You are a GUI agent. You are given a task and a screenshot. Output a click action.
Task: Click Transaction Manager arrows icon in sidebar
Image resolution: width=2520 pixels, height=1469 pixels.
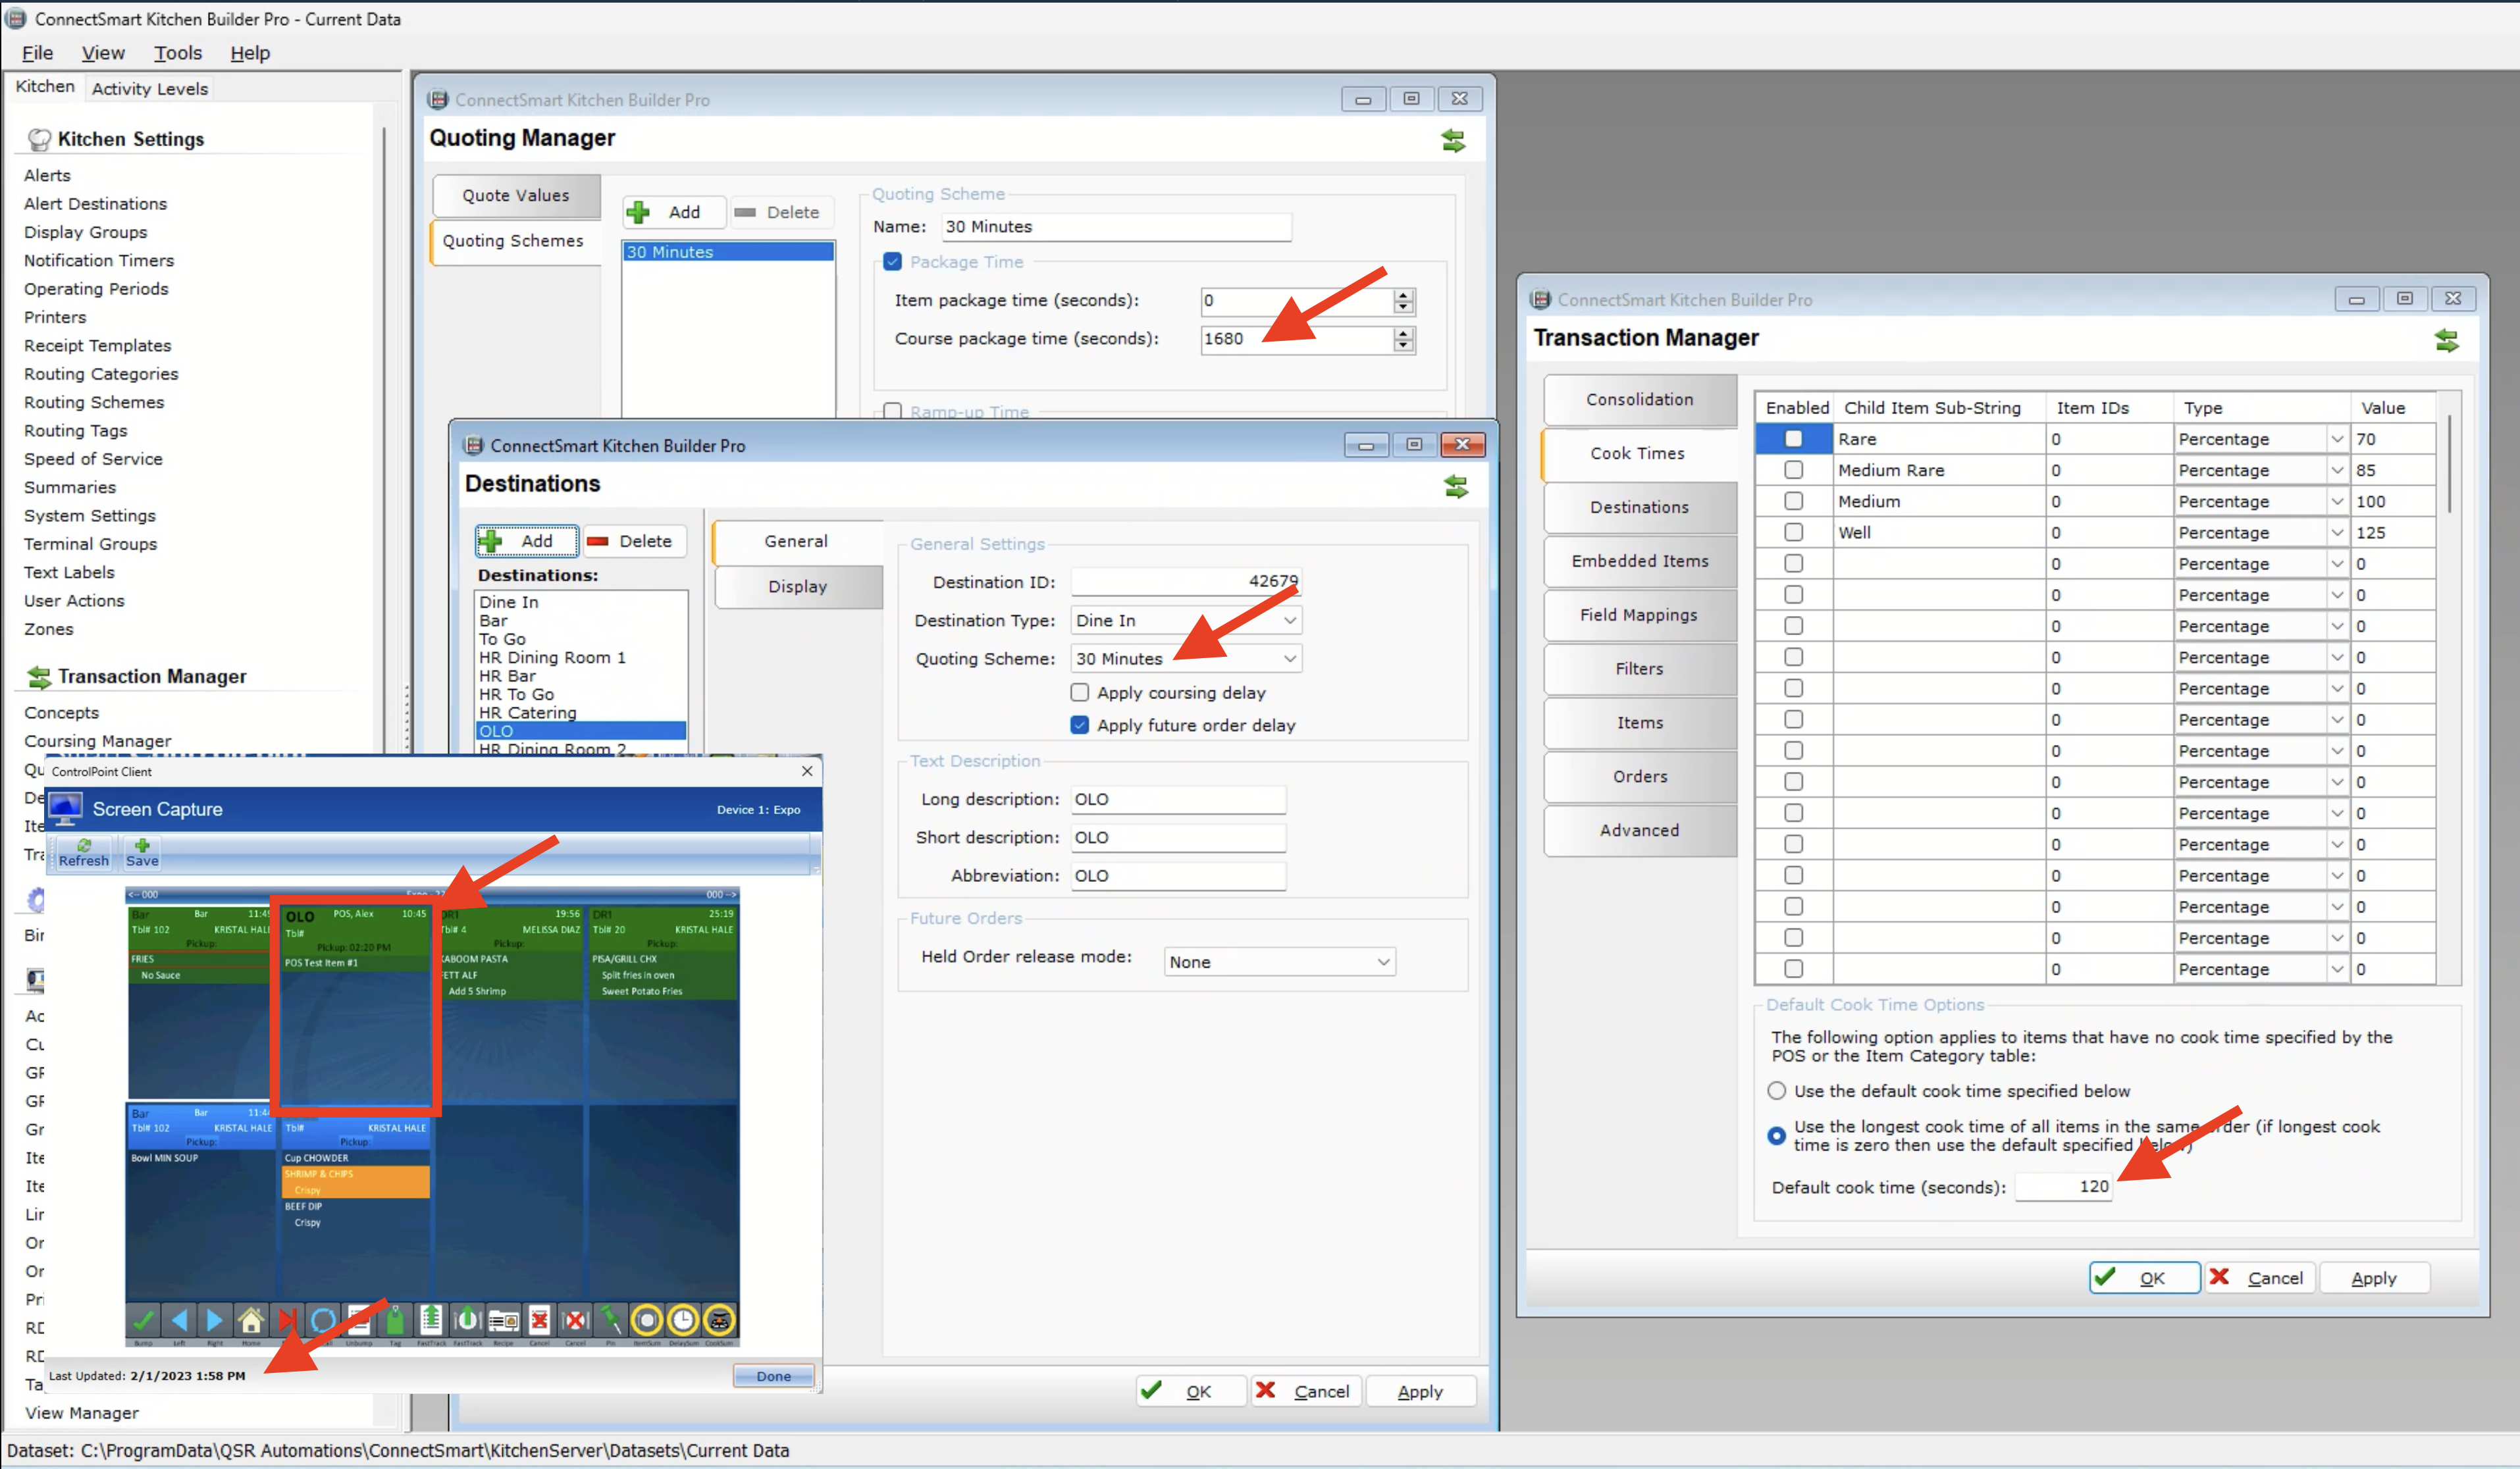coord(39,677)
